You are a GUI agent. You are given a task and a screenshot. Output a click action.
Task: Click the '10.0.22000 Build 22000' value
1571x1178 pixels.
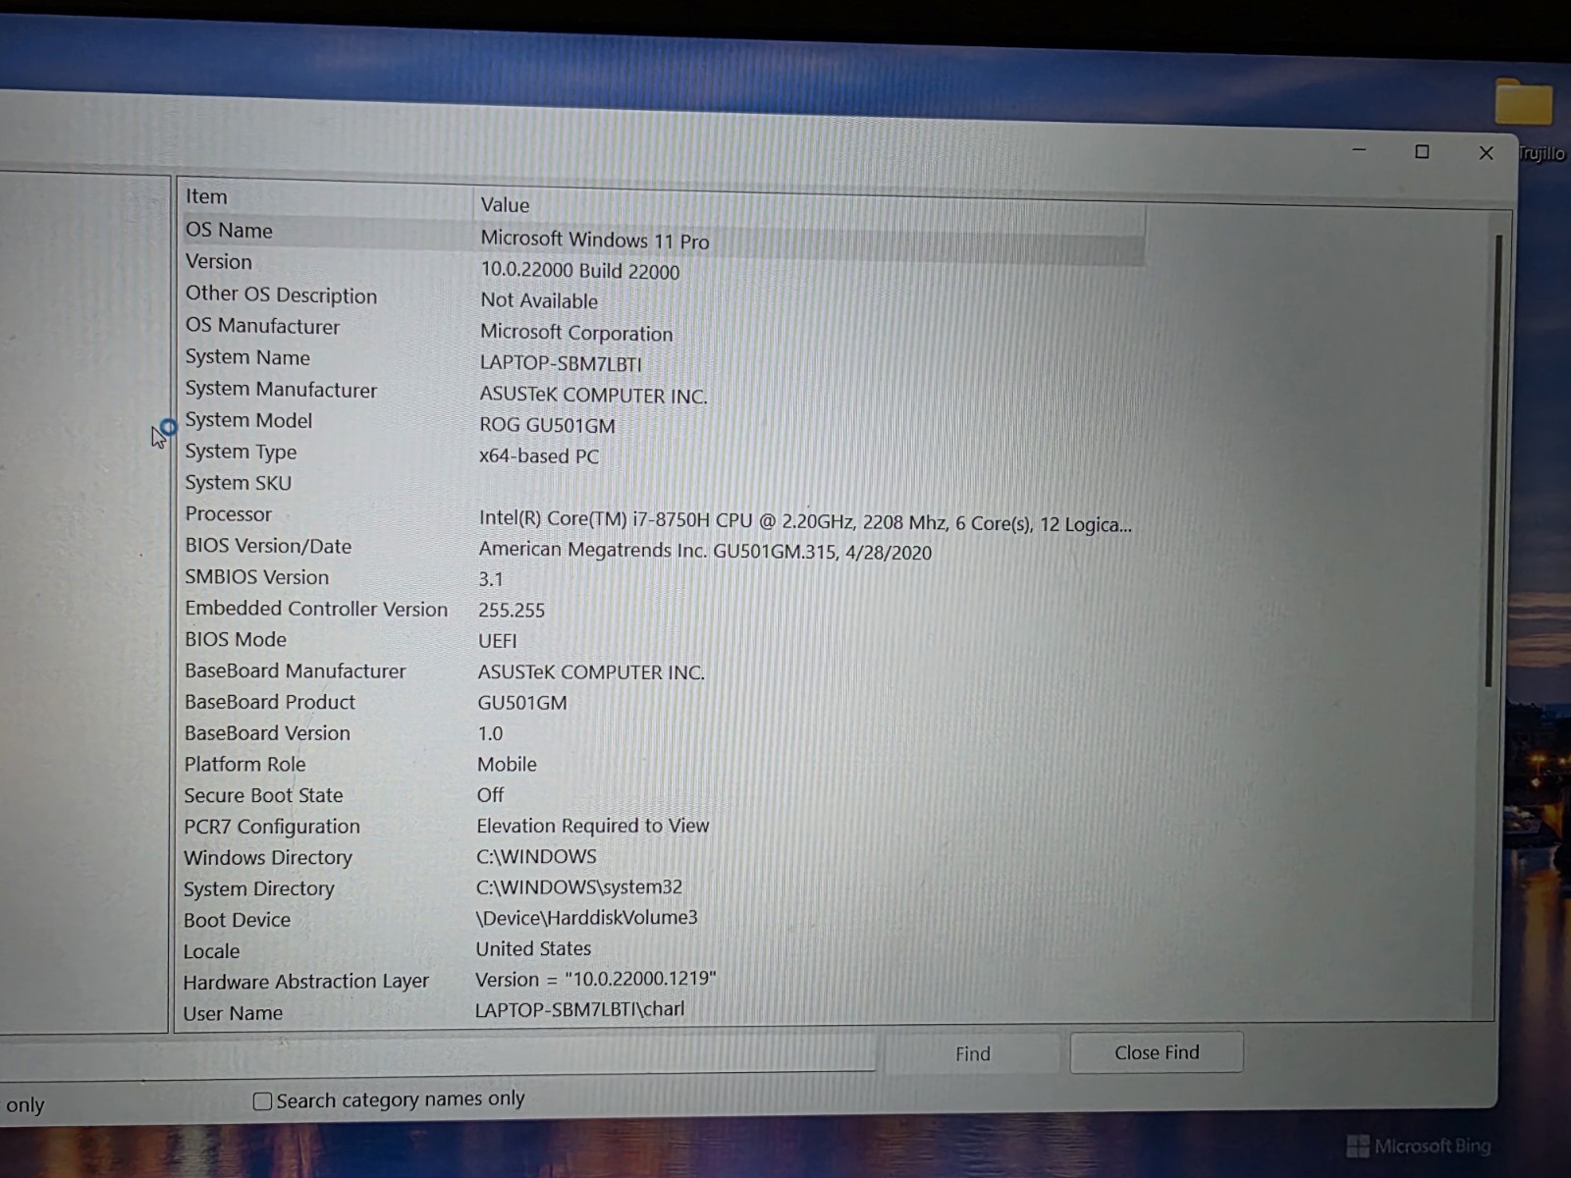point(580,271)
